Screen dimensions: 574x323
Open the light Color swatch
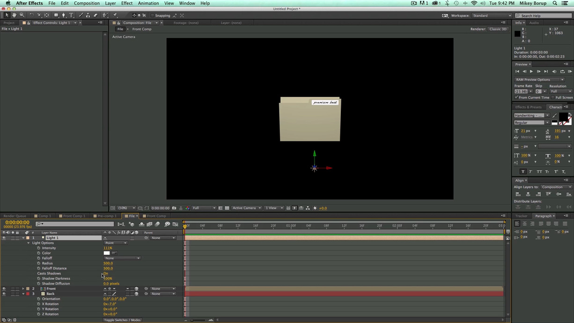[x=106, y=253]
